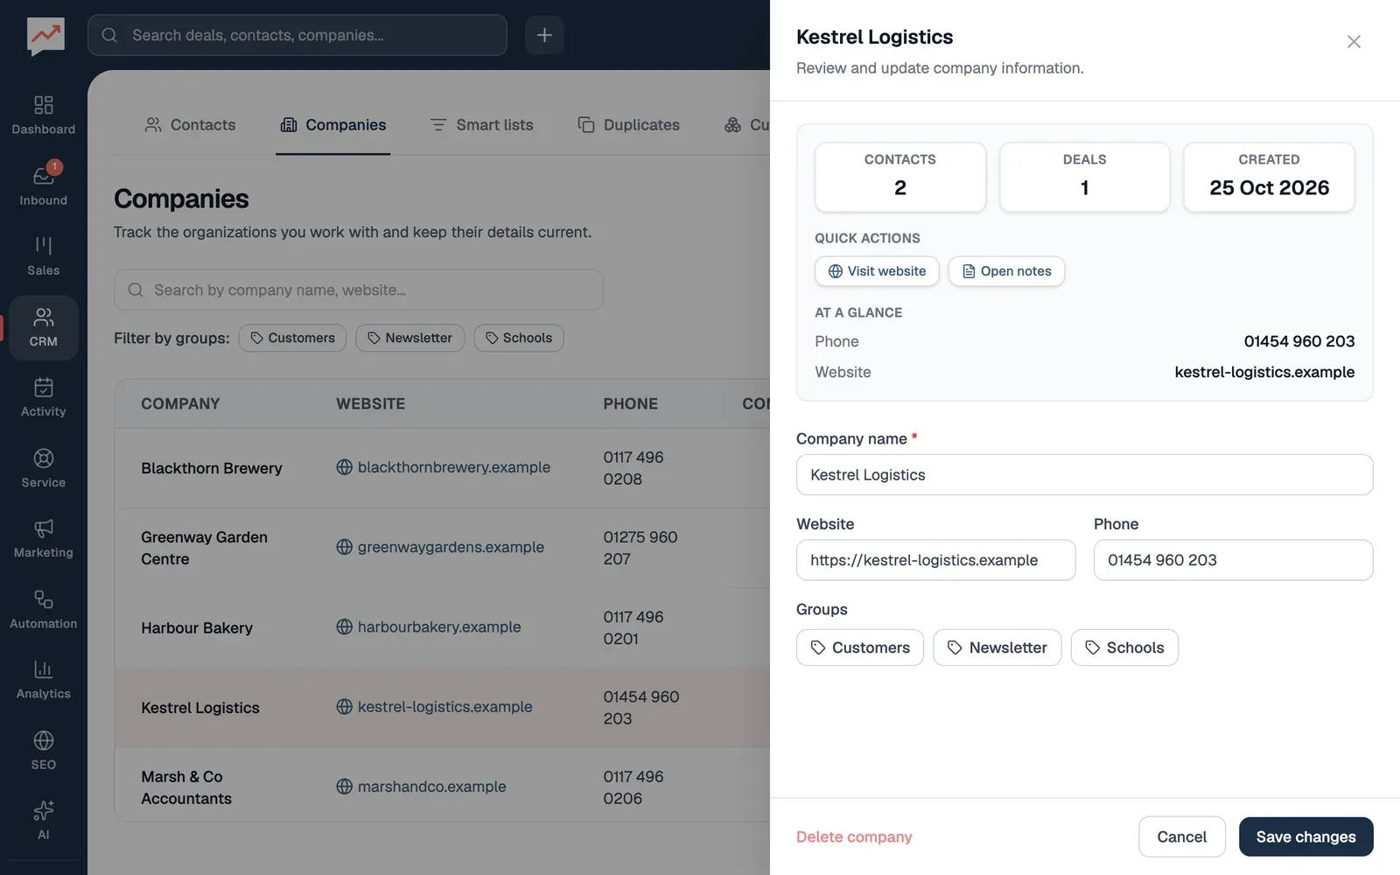
Task: Filter the list by Customers group
Action: [292, 338]
